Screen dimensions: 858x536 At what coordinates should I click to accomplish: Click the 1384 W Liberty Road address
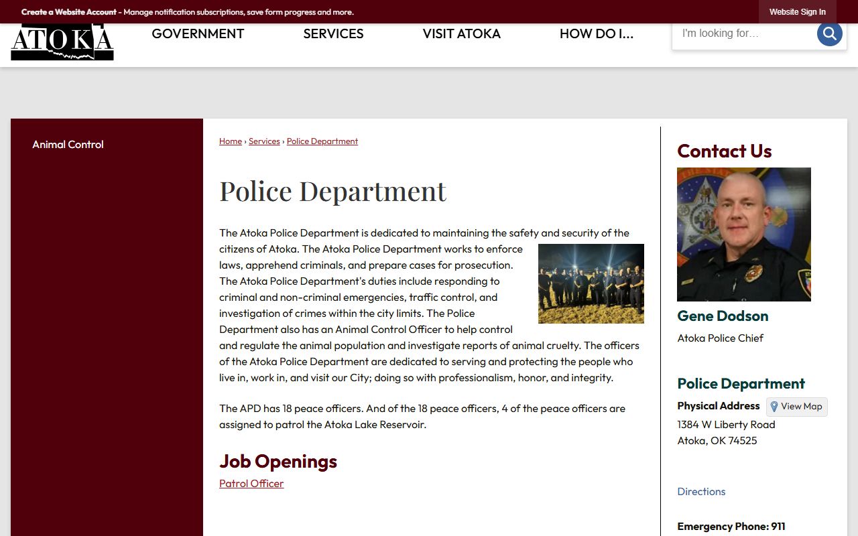click(x=726, y=425)
